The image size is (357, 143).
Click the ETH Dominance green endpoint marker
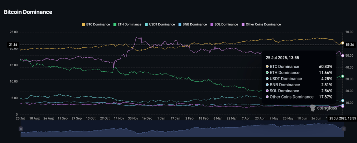(343, 76)
